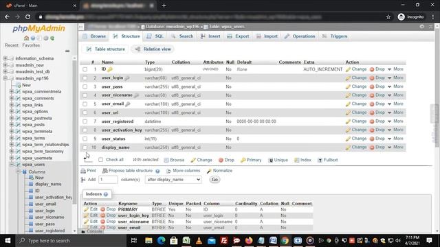This screenshot has height=247, width=440.
Task: Open Windows Start menu
Action: 8,241
